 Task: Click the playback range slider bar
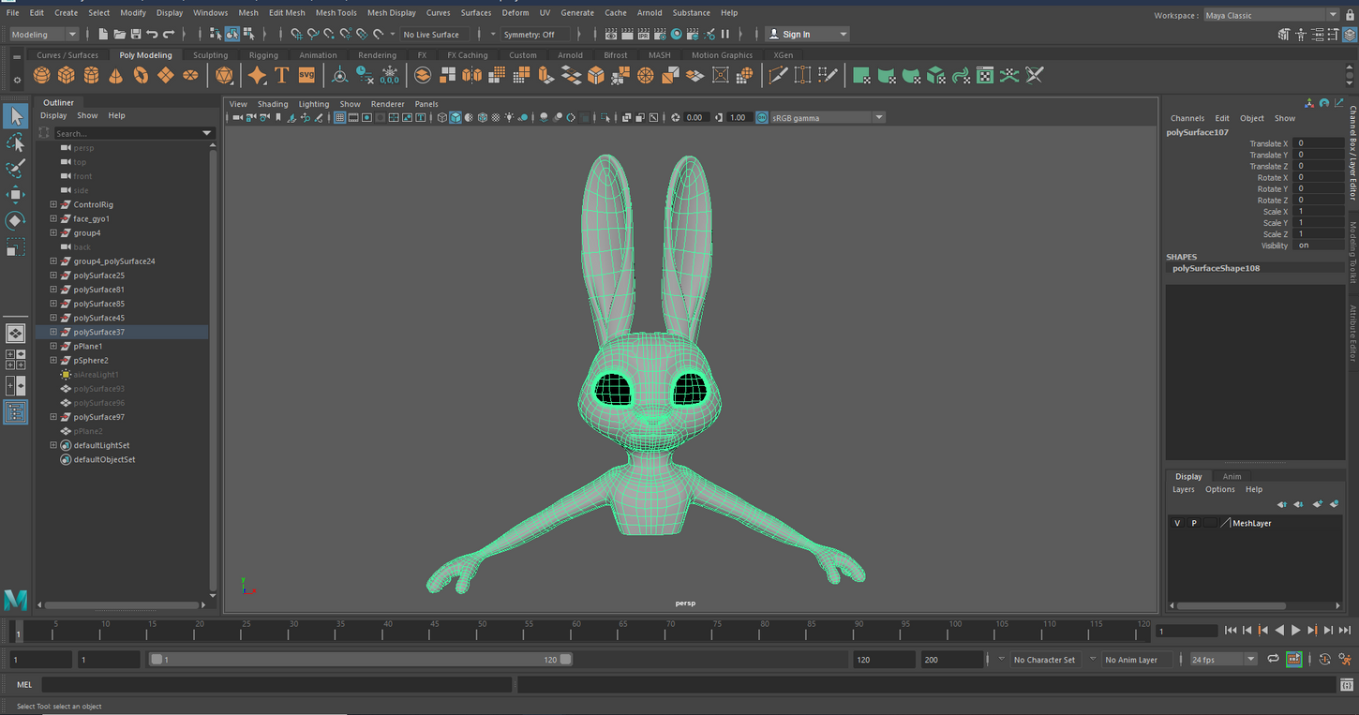[x=361, y=660]
